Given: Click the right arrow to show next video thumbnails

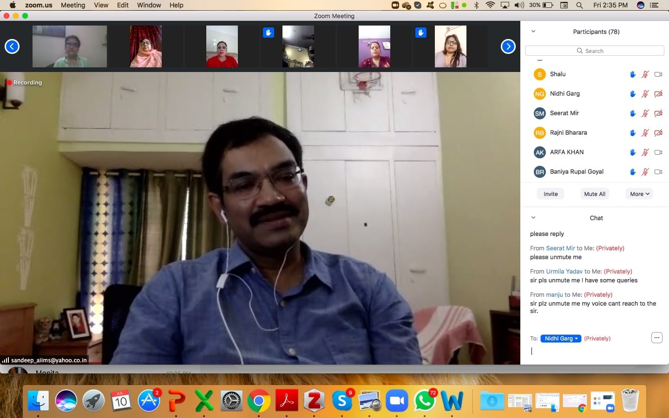Looking at the screenshot, I should [x=508, y=46].
